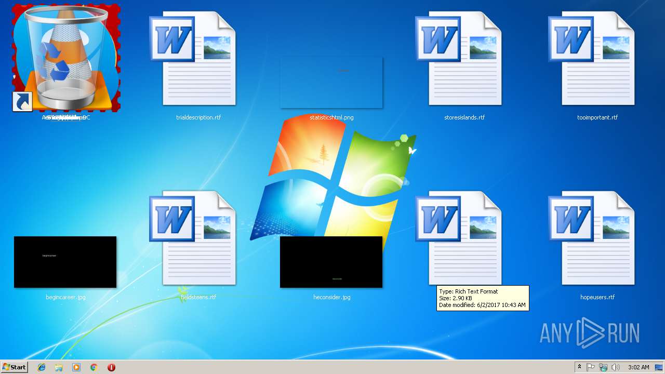Open the network status tray icon
This screenshot has height=374, width=665.
[603, 367]
